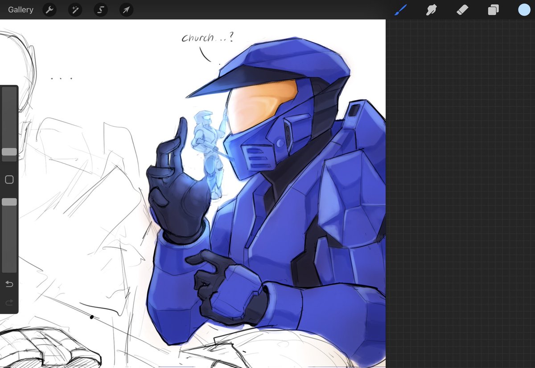Tap the sidebar modify square button

(9, 180)
